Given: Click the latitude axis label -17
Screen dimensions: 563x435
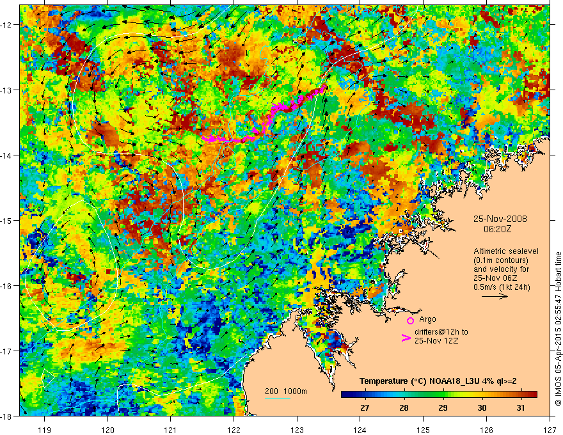Looking at the screenshot, I should point(7,351).
